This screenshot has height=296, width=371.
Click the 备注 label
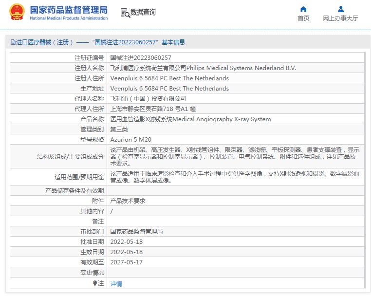point(98,222)
